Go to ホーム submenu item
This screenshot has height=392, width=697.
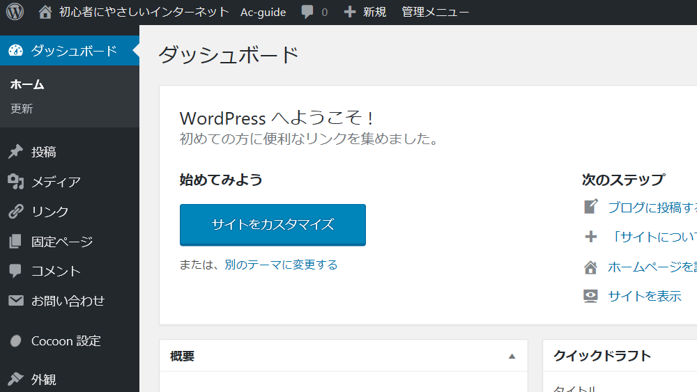click(x=27, y=84)
